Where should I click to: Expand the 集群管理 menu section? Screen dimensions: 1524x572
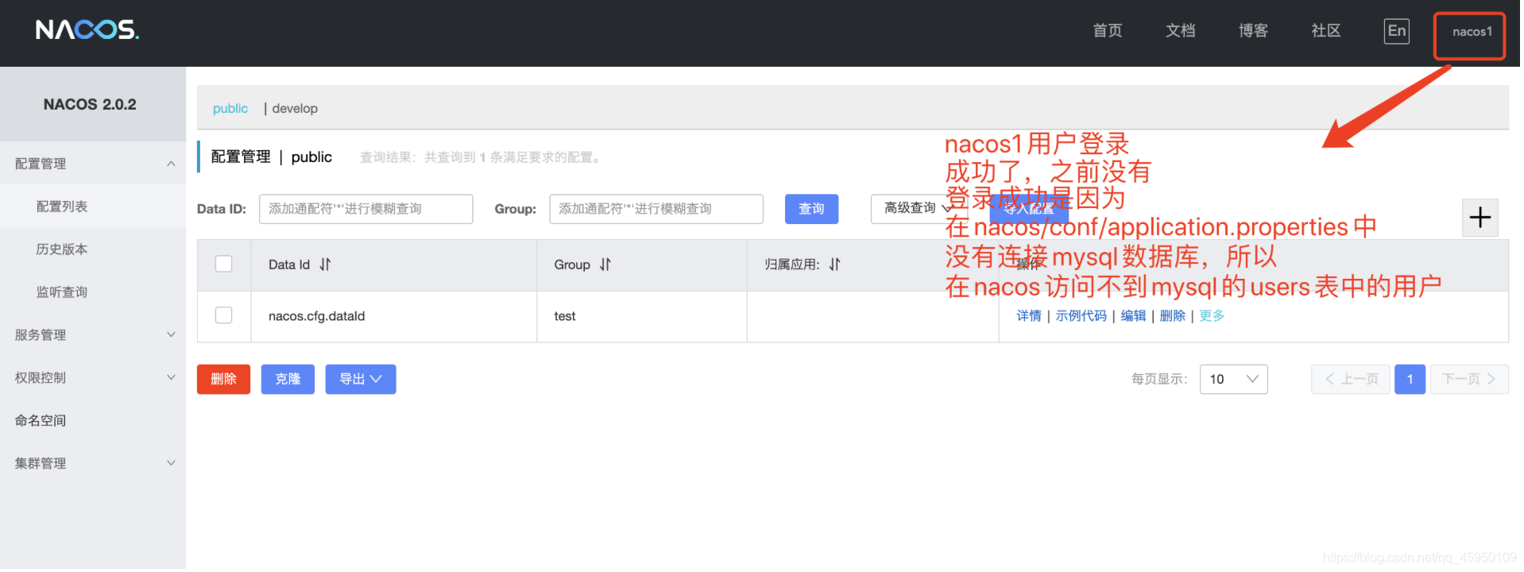93,464
